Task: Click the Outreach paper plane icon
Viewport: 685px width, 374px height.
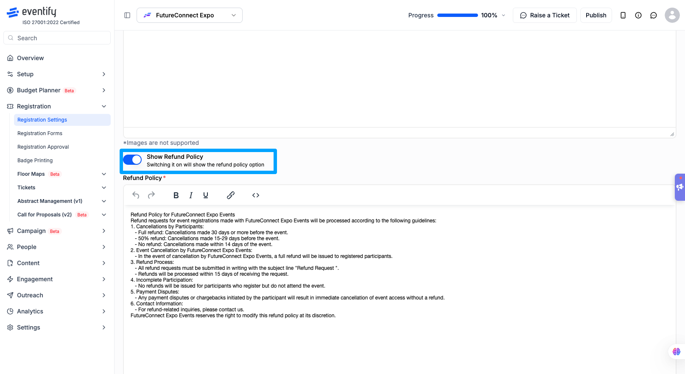Action: pyautogui.click(x=10, y=295)
